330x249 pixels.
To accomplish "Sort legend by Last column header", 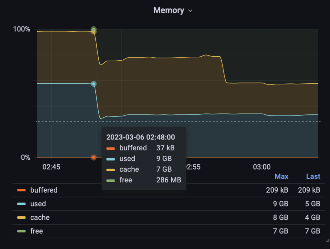I will (313, 176).
